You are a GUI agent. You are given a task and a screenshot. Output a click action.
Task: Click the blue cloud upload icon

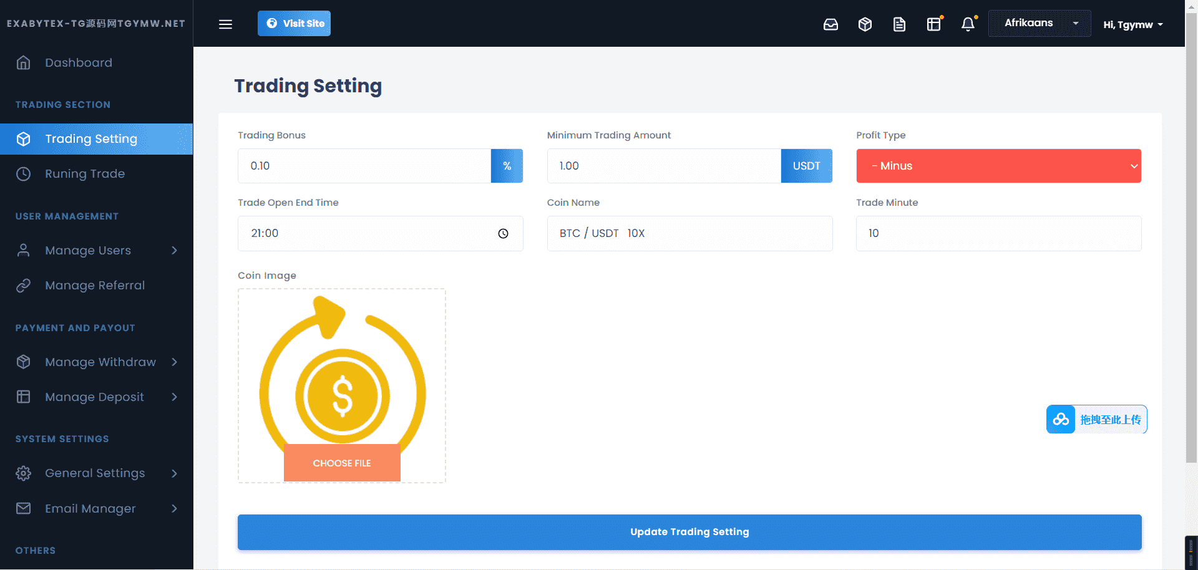1061,420
